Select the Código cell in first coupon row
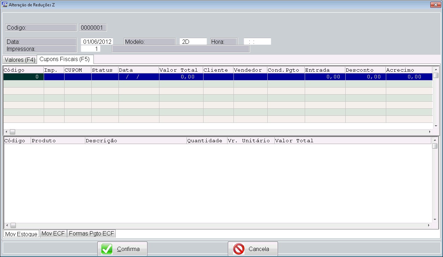 tap(23, 77)
